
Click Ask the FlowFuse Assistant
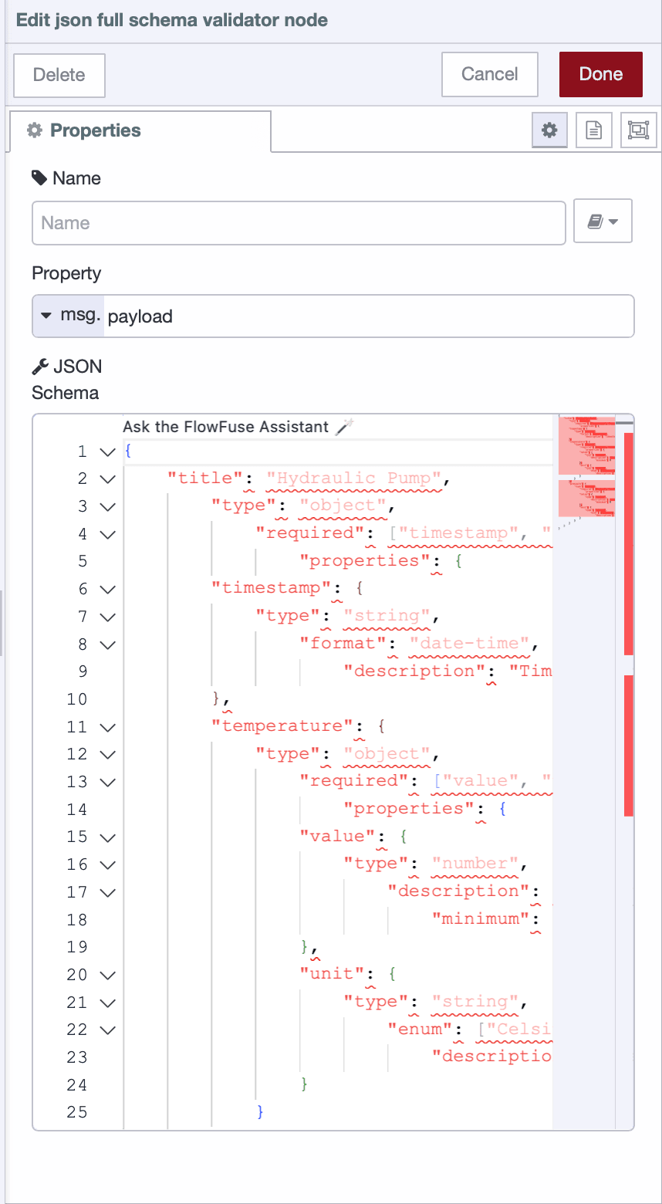coord(228,425)
